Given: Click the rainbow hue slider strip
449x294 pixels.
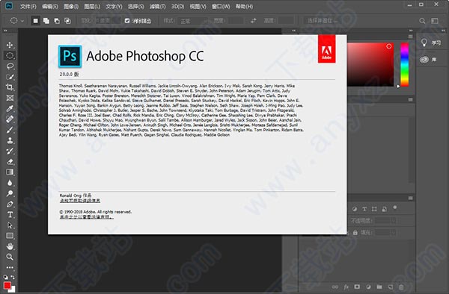Looking at the screenshot, I should tap(404, 64).
